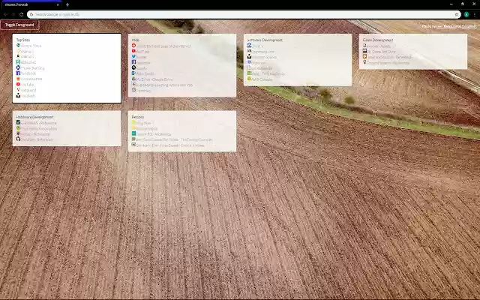Click the GitHub octocat favicon in Hardware Development
Screen dimensions: 480x300
coord(18,139)
